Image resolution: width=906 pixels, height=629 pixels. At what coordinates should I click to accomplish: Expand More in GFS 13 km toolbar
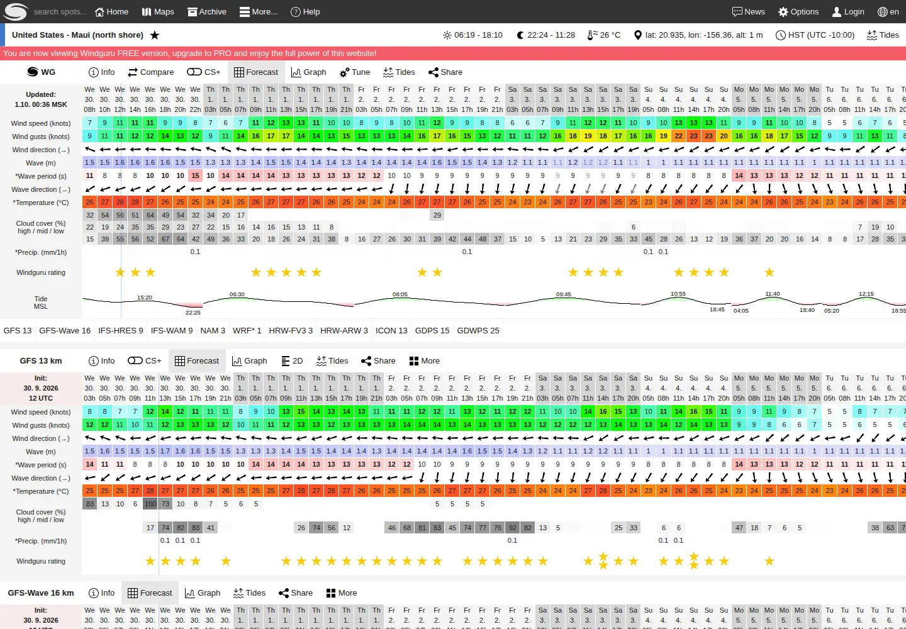pos(425,360)
